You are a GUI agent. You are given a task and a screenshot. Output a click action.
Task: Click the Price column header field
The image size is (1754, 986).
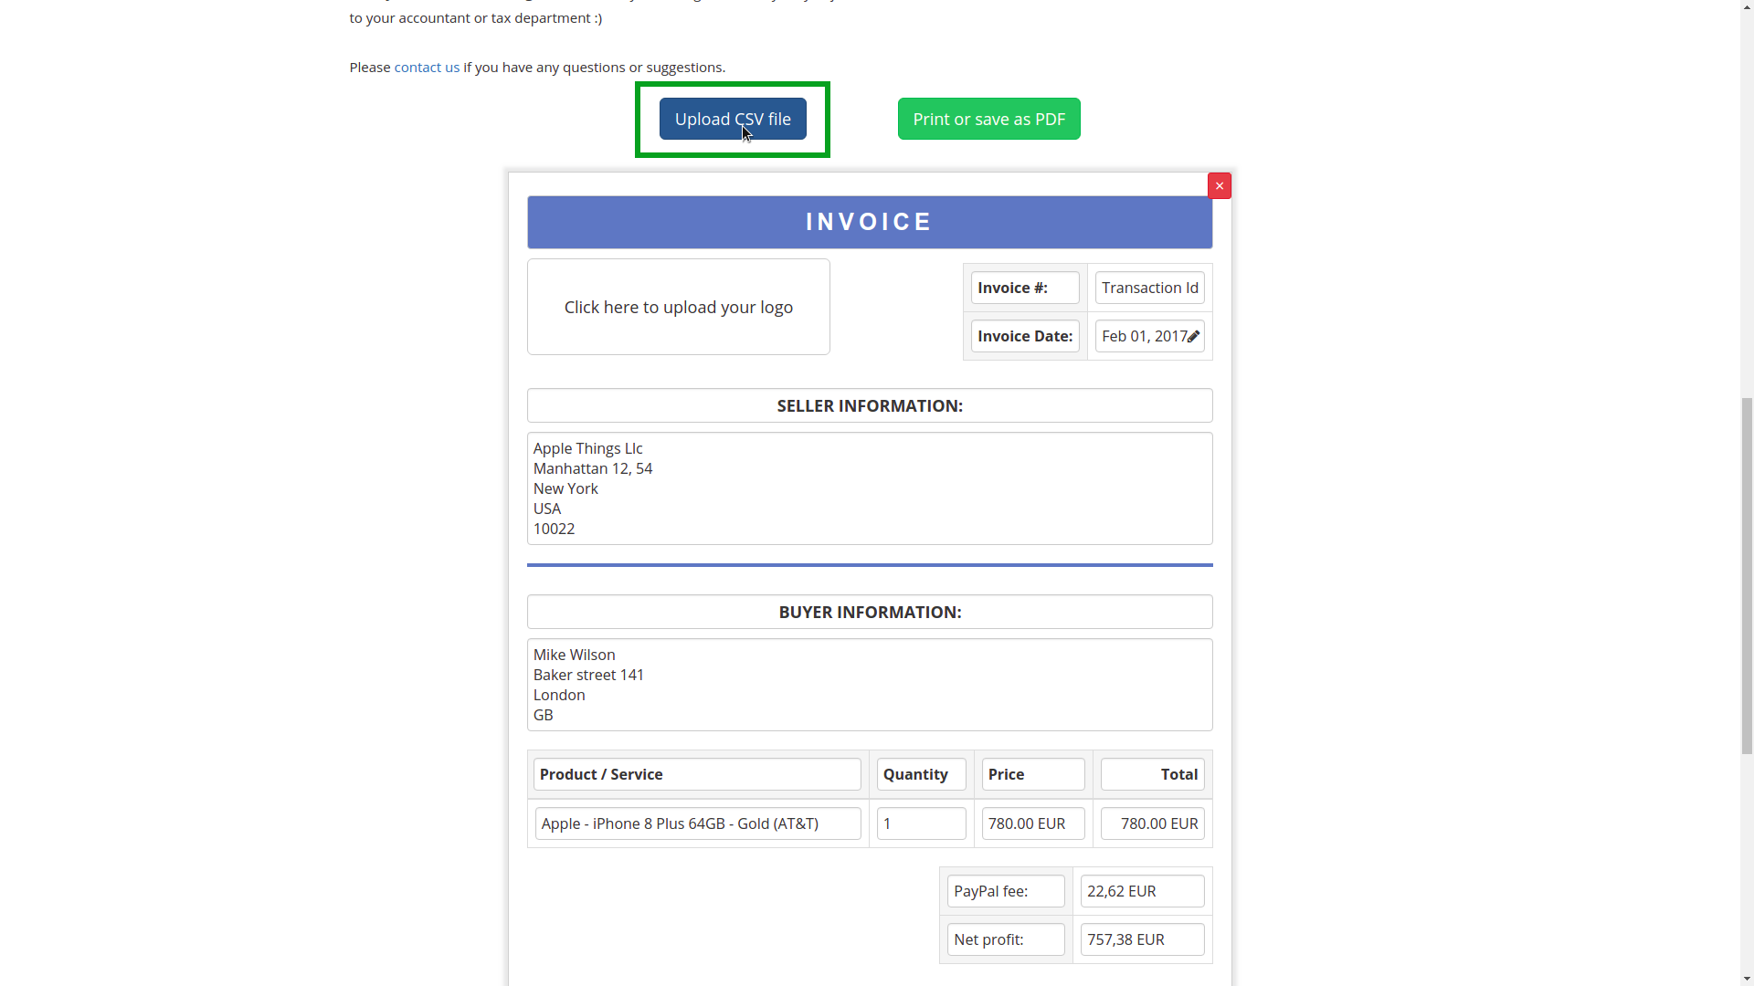[x=1032, y=774]
